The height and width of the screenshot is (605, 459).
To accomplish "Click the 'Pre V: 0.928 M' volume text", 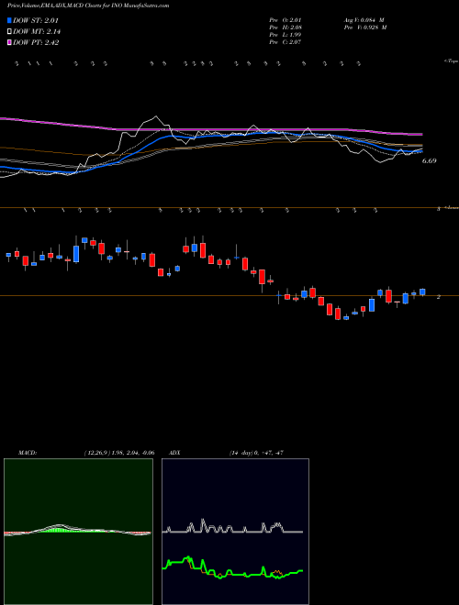I will 364,27.
